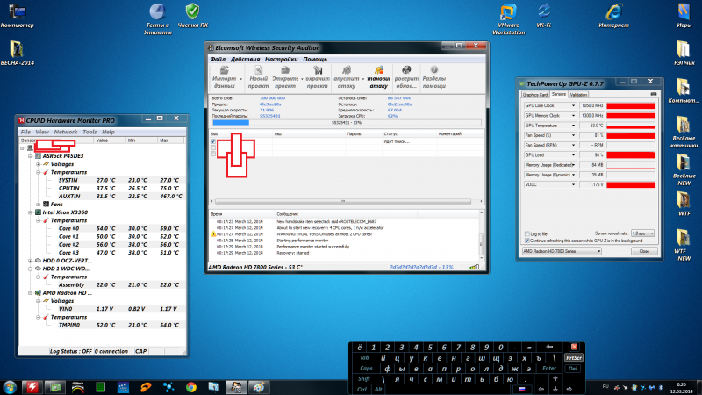Open the Network menu in Hardware Monitor

(x=65, y=133)
